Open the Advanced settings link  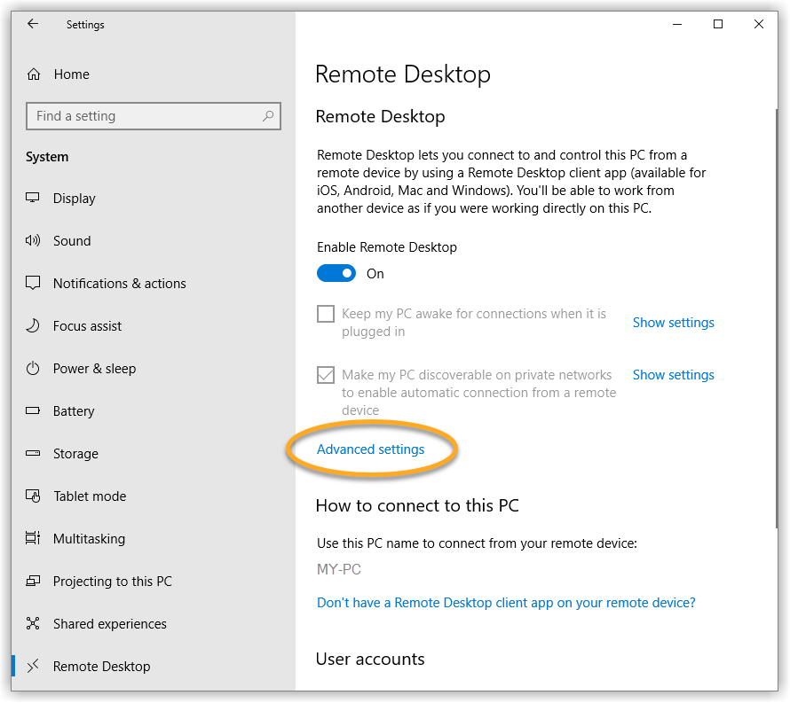370,449
